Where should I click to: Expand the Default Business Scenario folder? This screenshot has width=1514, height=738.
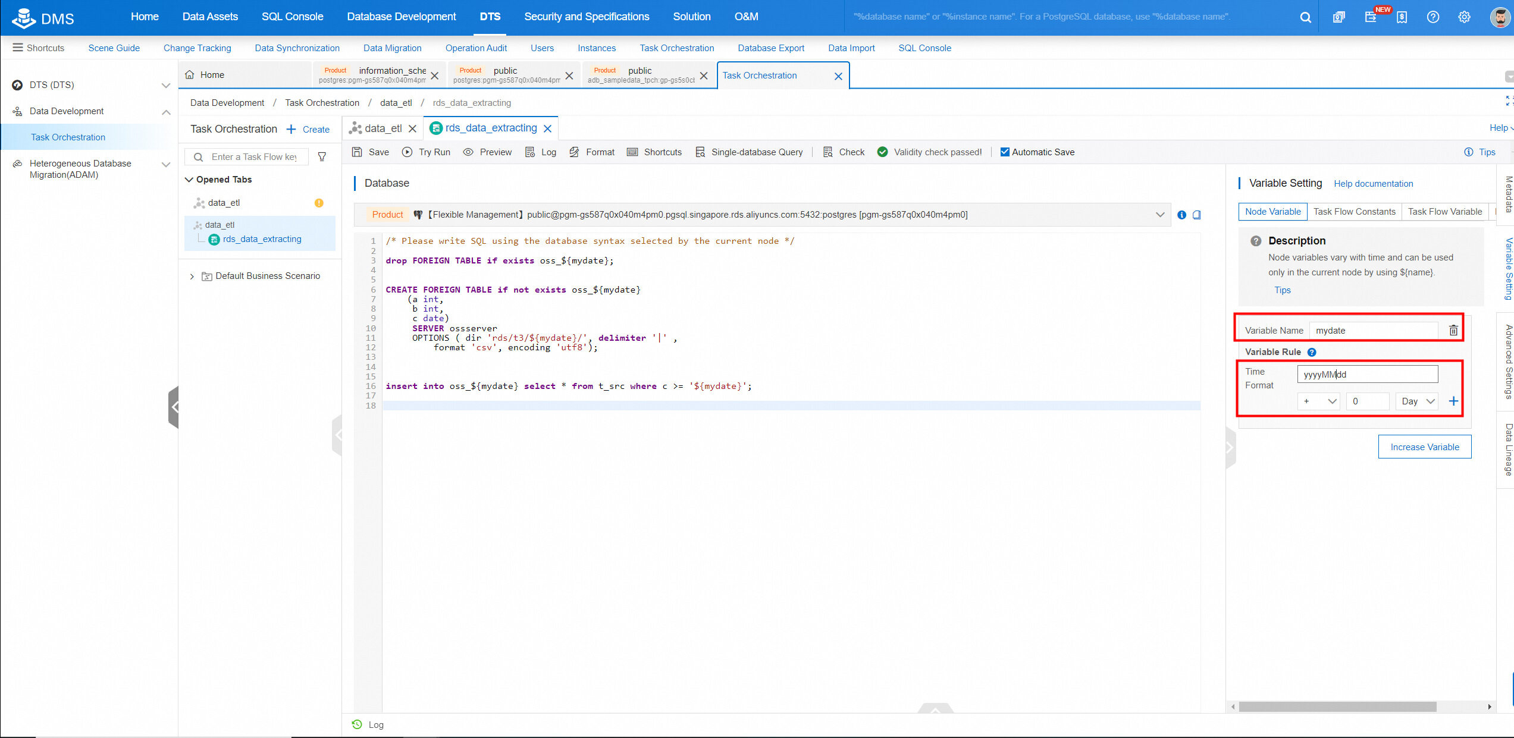(x=192, y=277)
